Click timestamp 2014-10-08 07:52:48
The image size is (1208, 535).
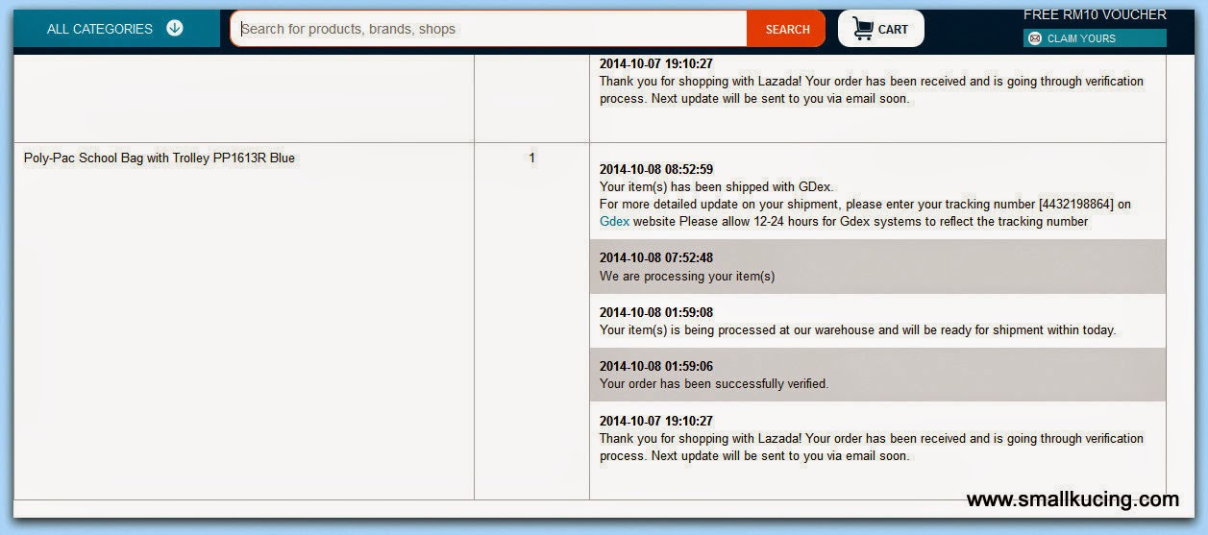(x=656, y=257)
